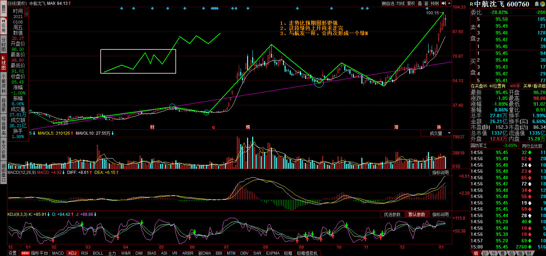Open the 首页 sidebar tab
Screen dimensions: 546x256
(x=3, y=9)
